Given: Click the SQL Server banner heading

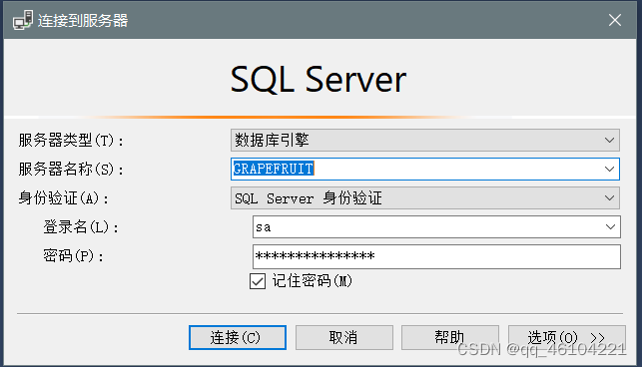Looking at the screenshot, I should tap(319, 80).
